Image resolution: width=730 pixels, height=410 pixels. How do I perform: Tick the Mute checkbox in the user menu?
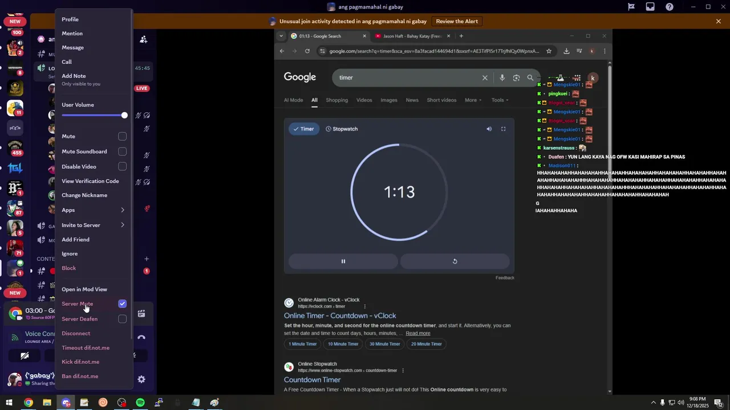pyautogui.click(x=122, y=137)
